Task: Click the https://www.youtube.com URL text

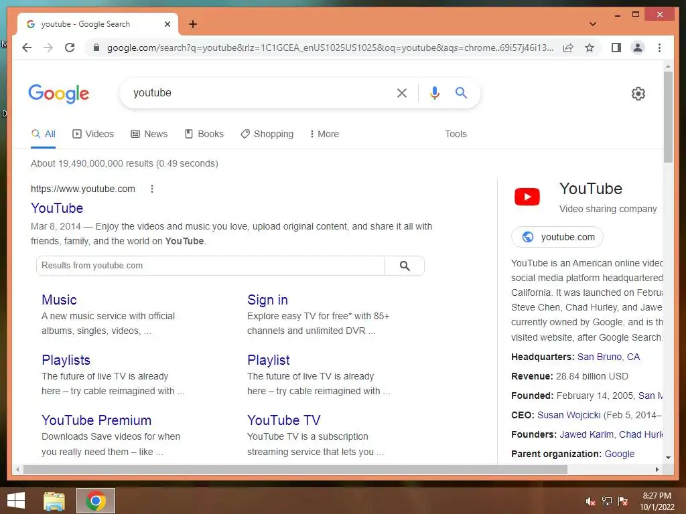Action: coord(82,189)
